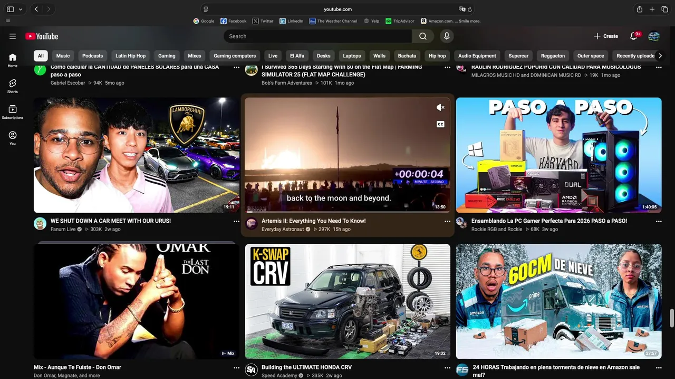Select the Supercar filter chip
Screen dimensions: 675x379
click(518, 56)
